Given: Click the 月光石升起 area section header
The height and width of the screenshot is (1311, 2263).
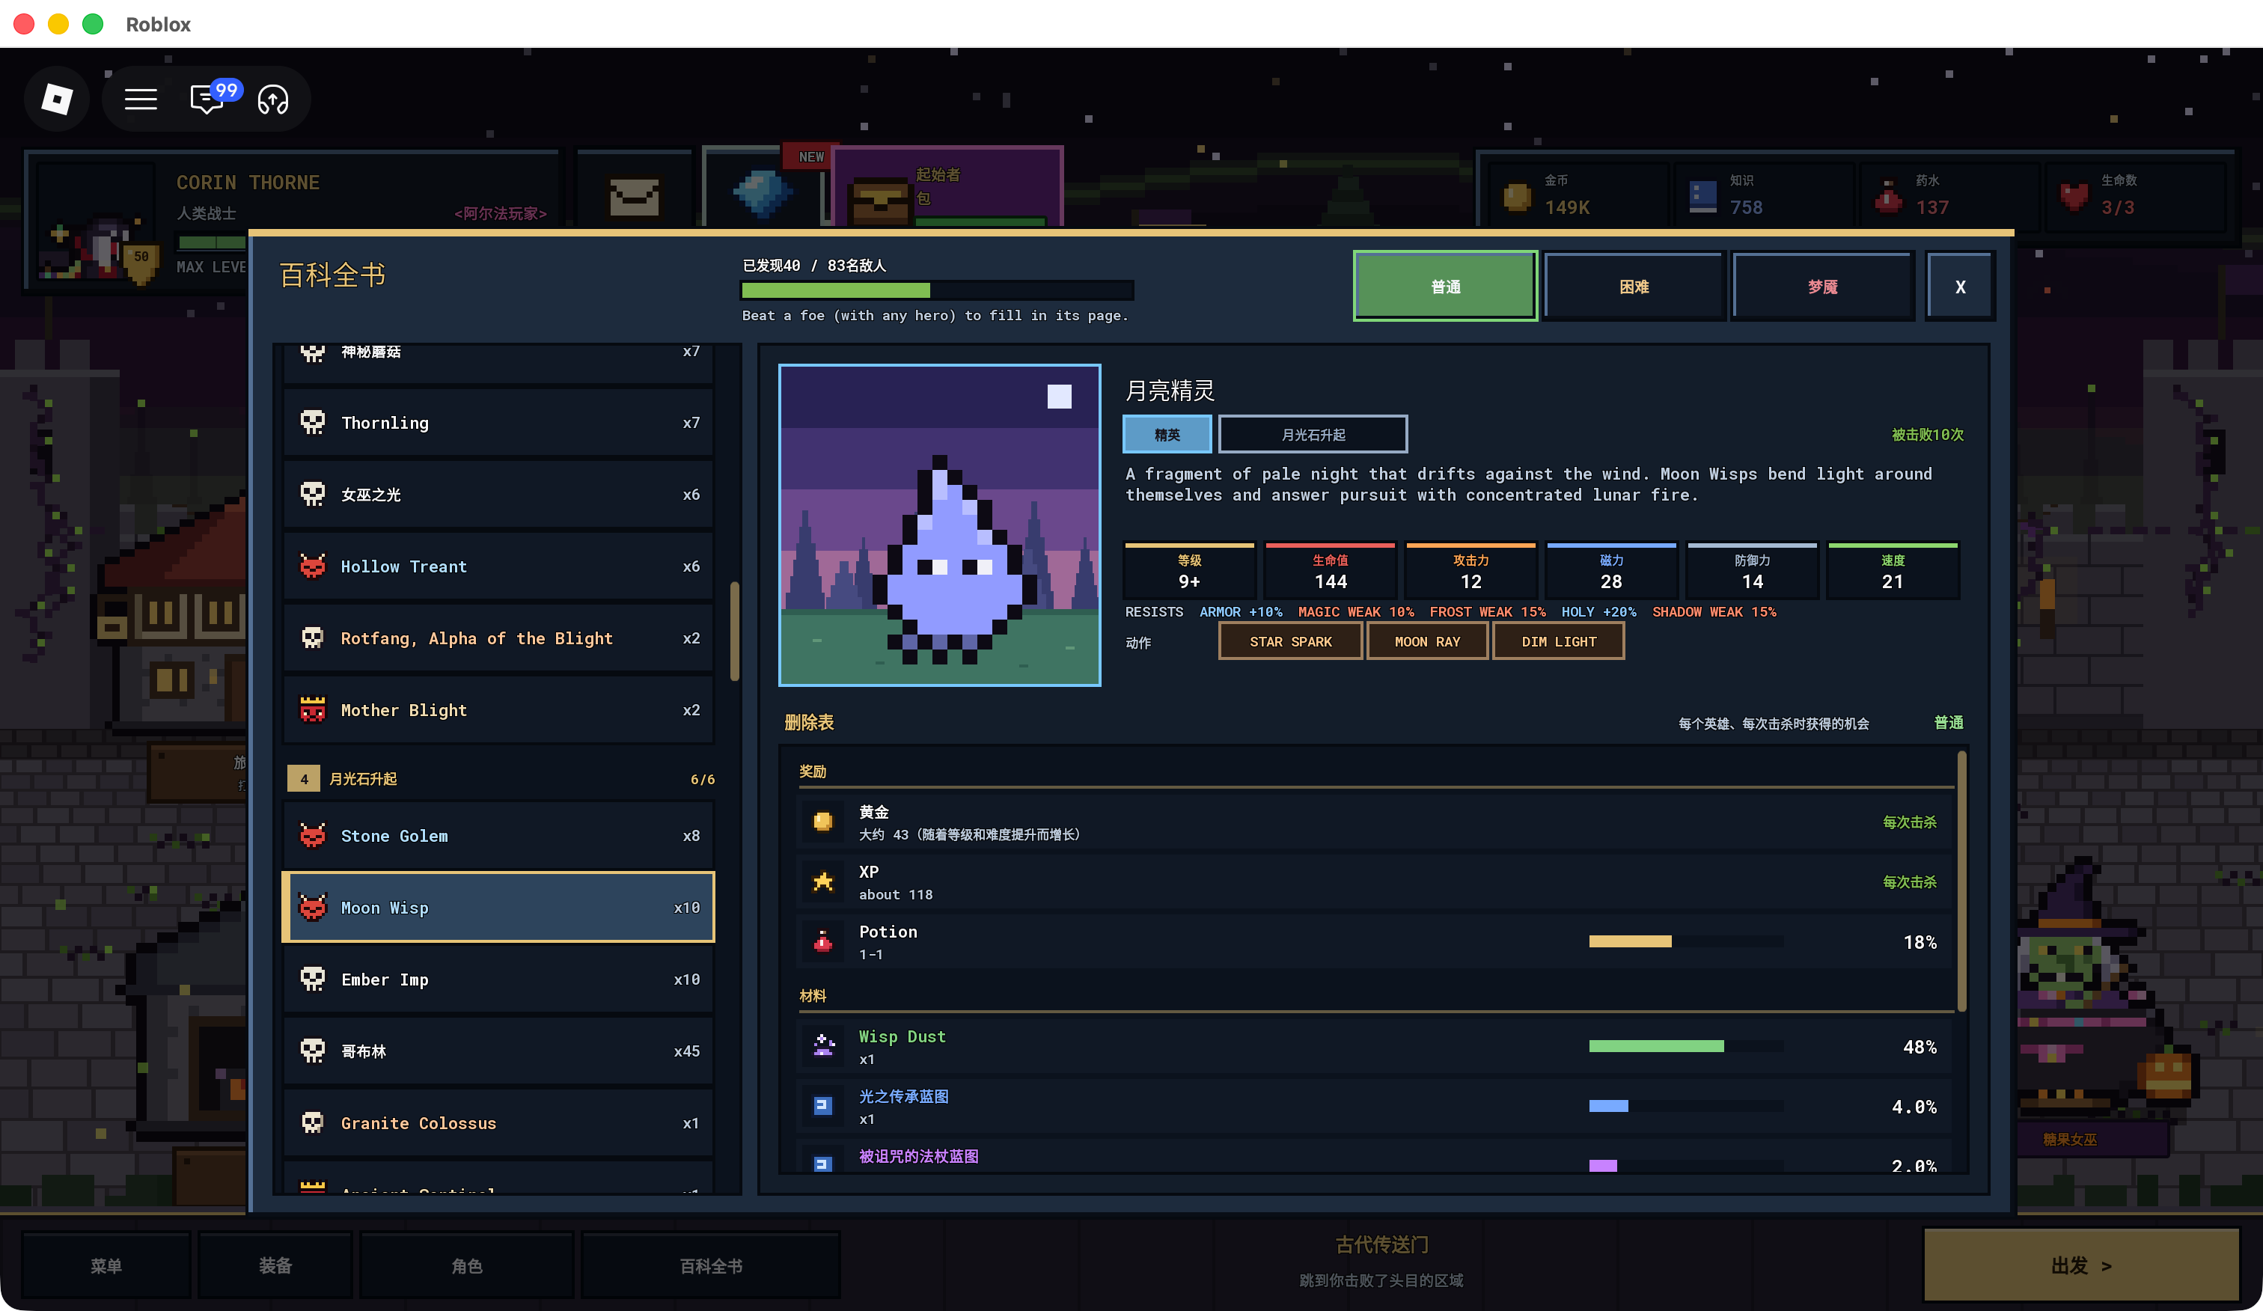Looking at the screenshot, I should pyautogui.click(x=500, y=778).
